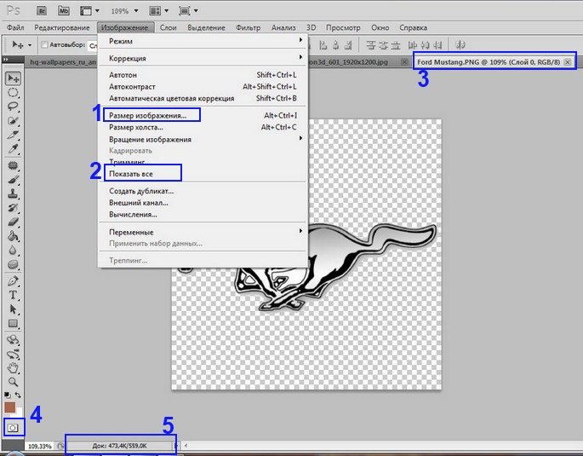This screenshot has height=456, width=583.
Task: Open the 109% zoom level dropdown
Action: click(123, 12)
